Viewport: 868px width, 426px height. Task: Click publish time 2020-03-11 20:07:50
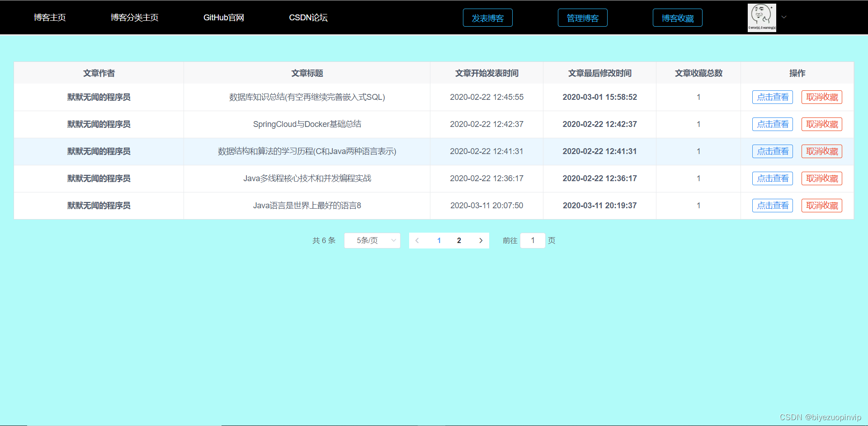point(486,206)
